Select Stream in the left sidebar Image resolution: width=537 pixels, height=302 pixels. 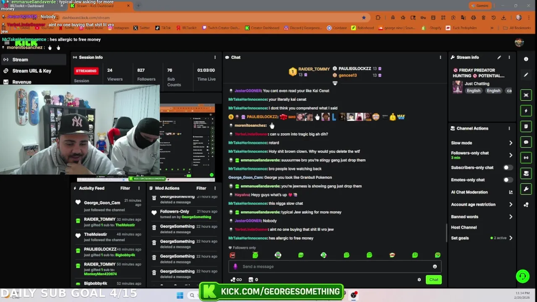point(33,60)
